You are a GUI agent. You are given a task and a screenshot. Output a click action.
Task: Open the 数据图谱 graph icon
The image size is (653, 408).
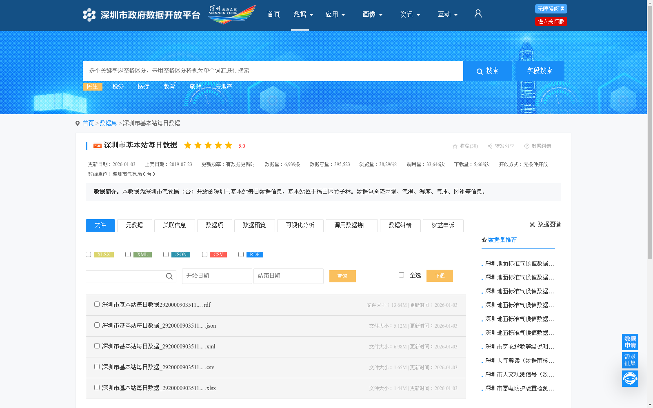[532, 225]
